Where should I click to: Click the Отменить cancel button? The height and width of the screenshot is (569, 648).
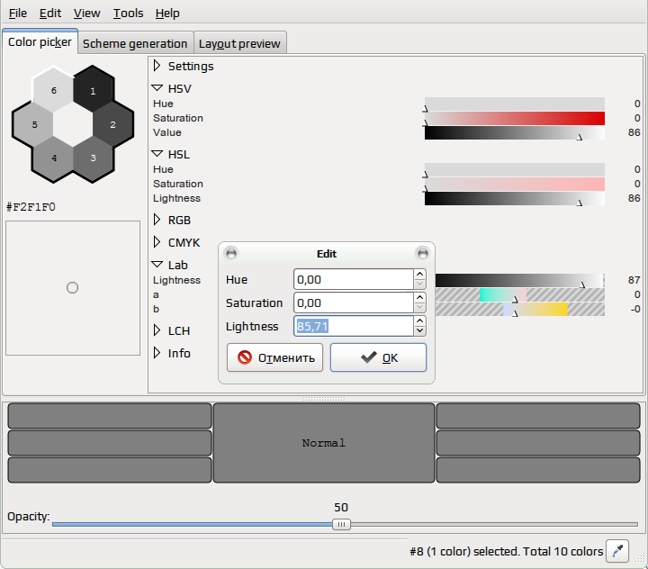[x=274, y=357]
